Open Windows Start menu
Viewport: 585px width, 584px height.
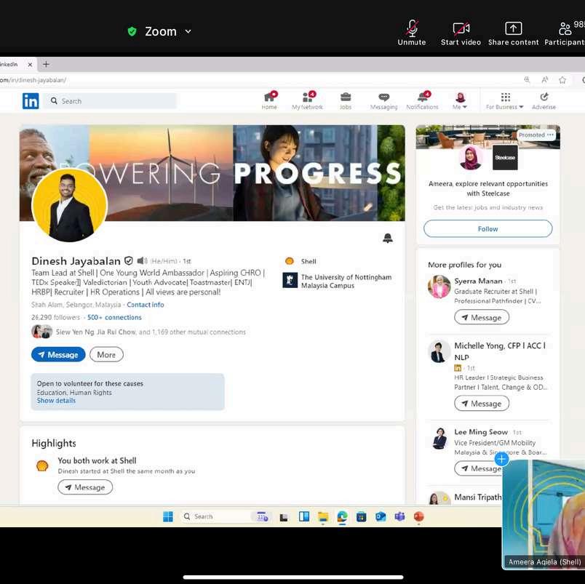(168, 516)
